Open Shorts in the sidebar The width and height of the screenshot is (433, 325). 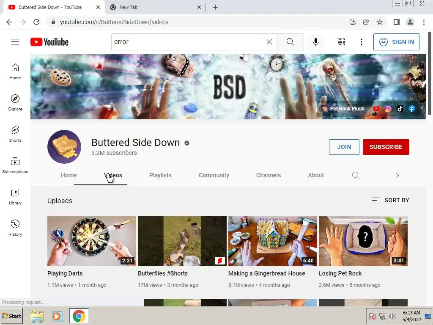[x=15, y=134]
